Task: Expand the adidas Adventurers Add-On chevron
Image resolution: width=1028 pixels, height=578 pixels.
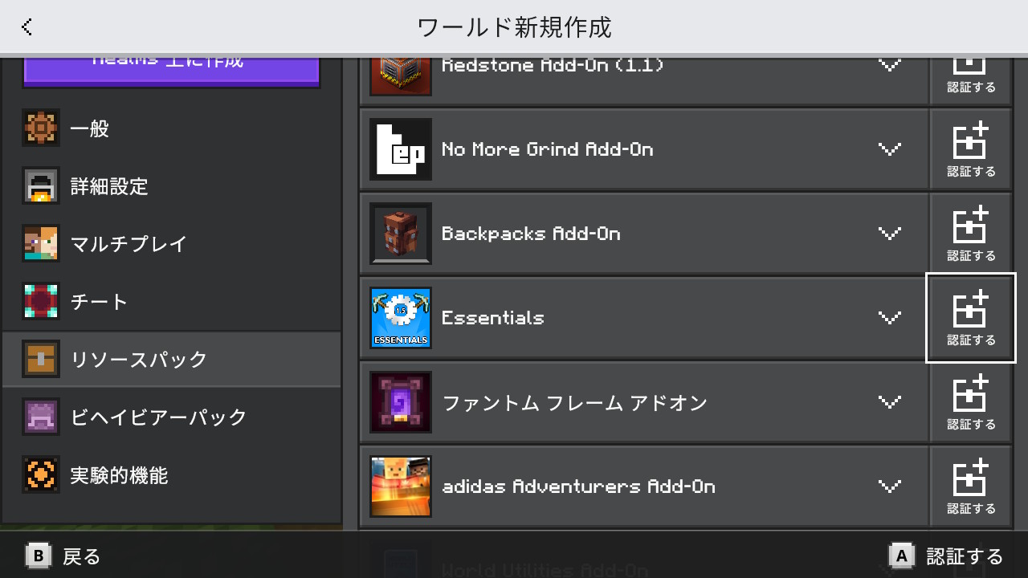Action: 889,486
